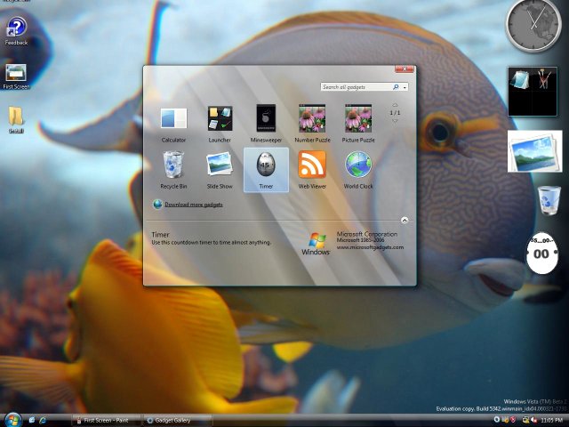Select the Timer gadget in gallery
Screen dimensions: 569x427
(x=266, y=166)
